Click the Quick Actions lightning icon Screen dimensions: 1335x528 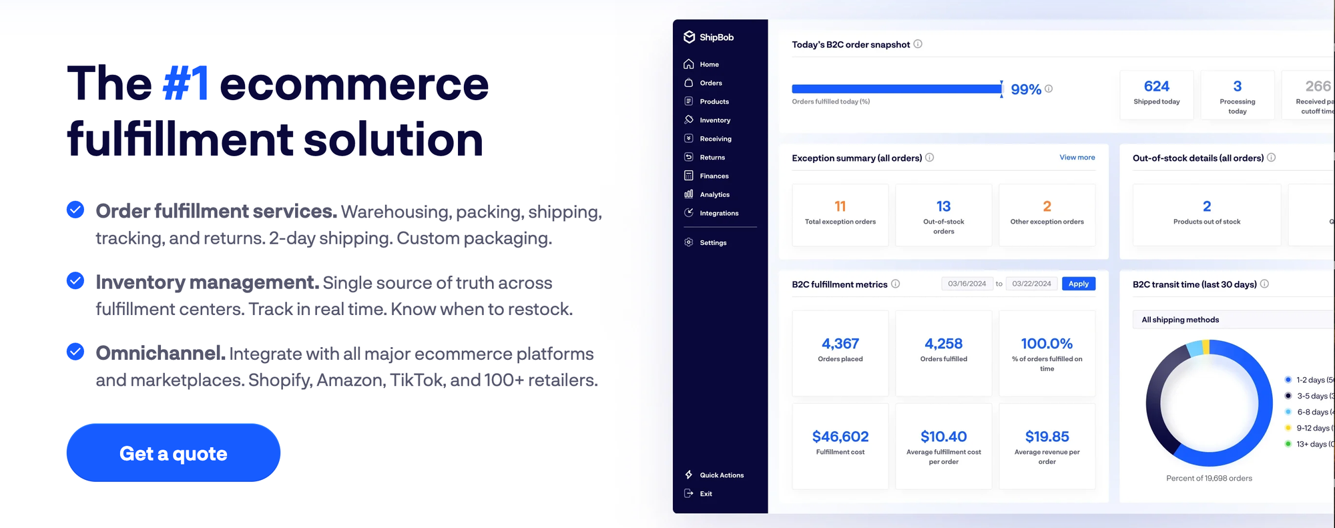[x=689, y=475]
